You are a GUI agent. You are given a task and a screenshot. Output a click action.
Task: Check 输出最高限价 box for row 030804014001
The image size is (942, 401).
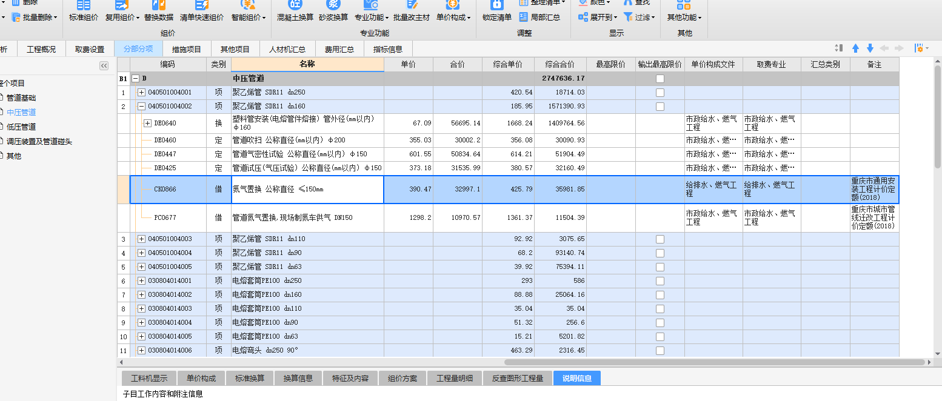coord(660,281)
